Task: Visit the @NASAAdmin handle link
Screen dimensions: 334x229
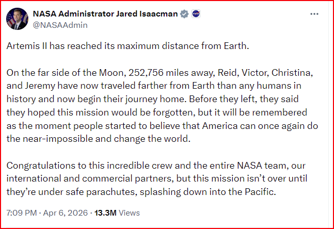Action: pyautogui.click(x=60, y=25)
